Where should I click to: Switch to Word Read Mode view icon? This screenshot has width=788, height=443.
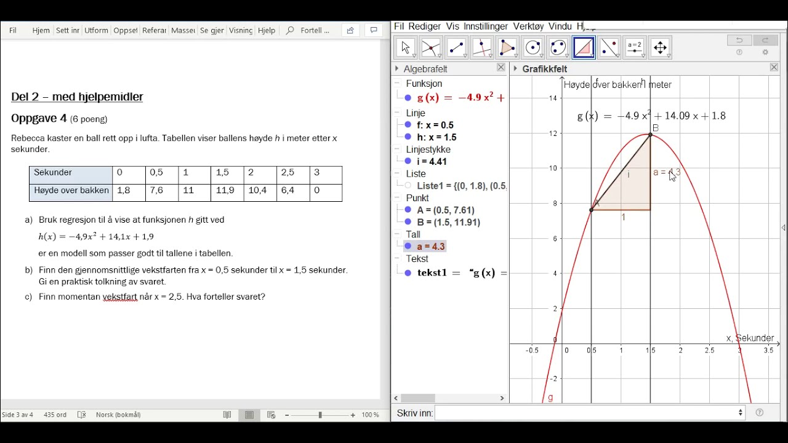click(227, 415)
